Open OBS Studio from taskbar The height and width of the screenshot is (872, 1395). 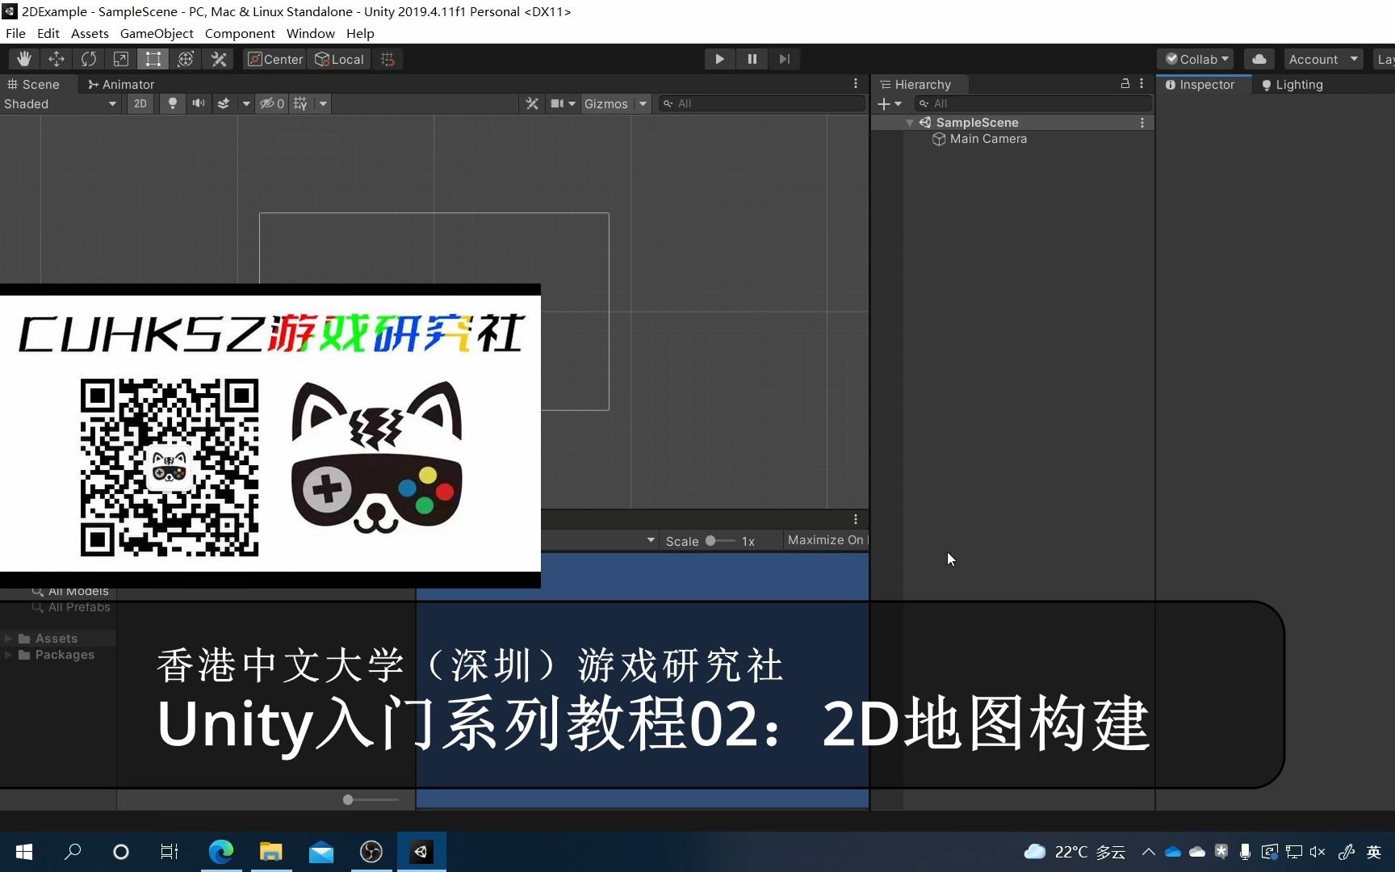point(371,851)
